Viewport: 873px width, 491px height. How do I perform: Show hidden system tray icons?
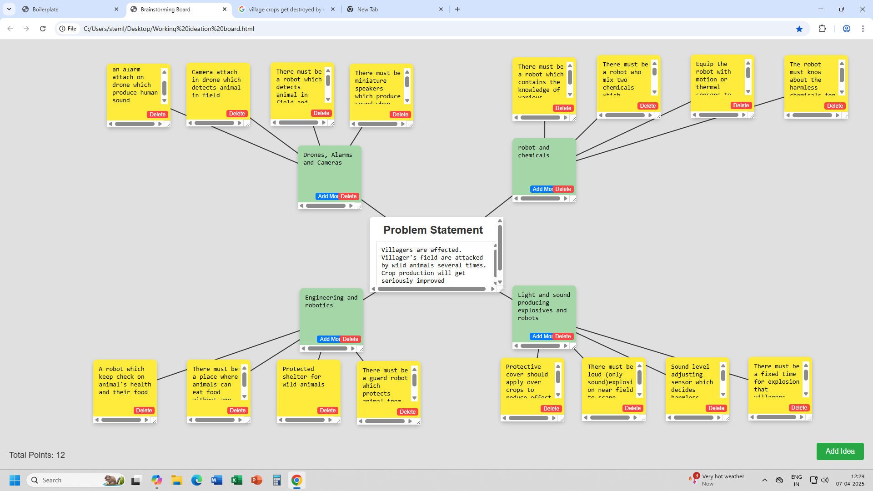765,480
